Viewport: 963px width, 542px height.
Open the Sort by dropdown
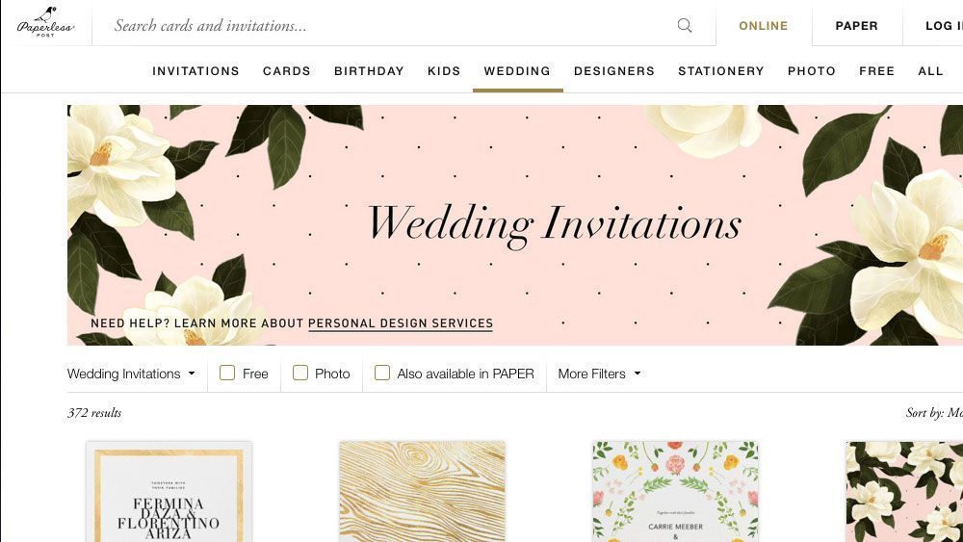(x=934, y=412)
